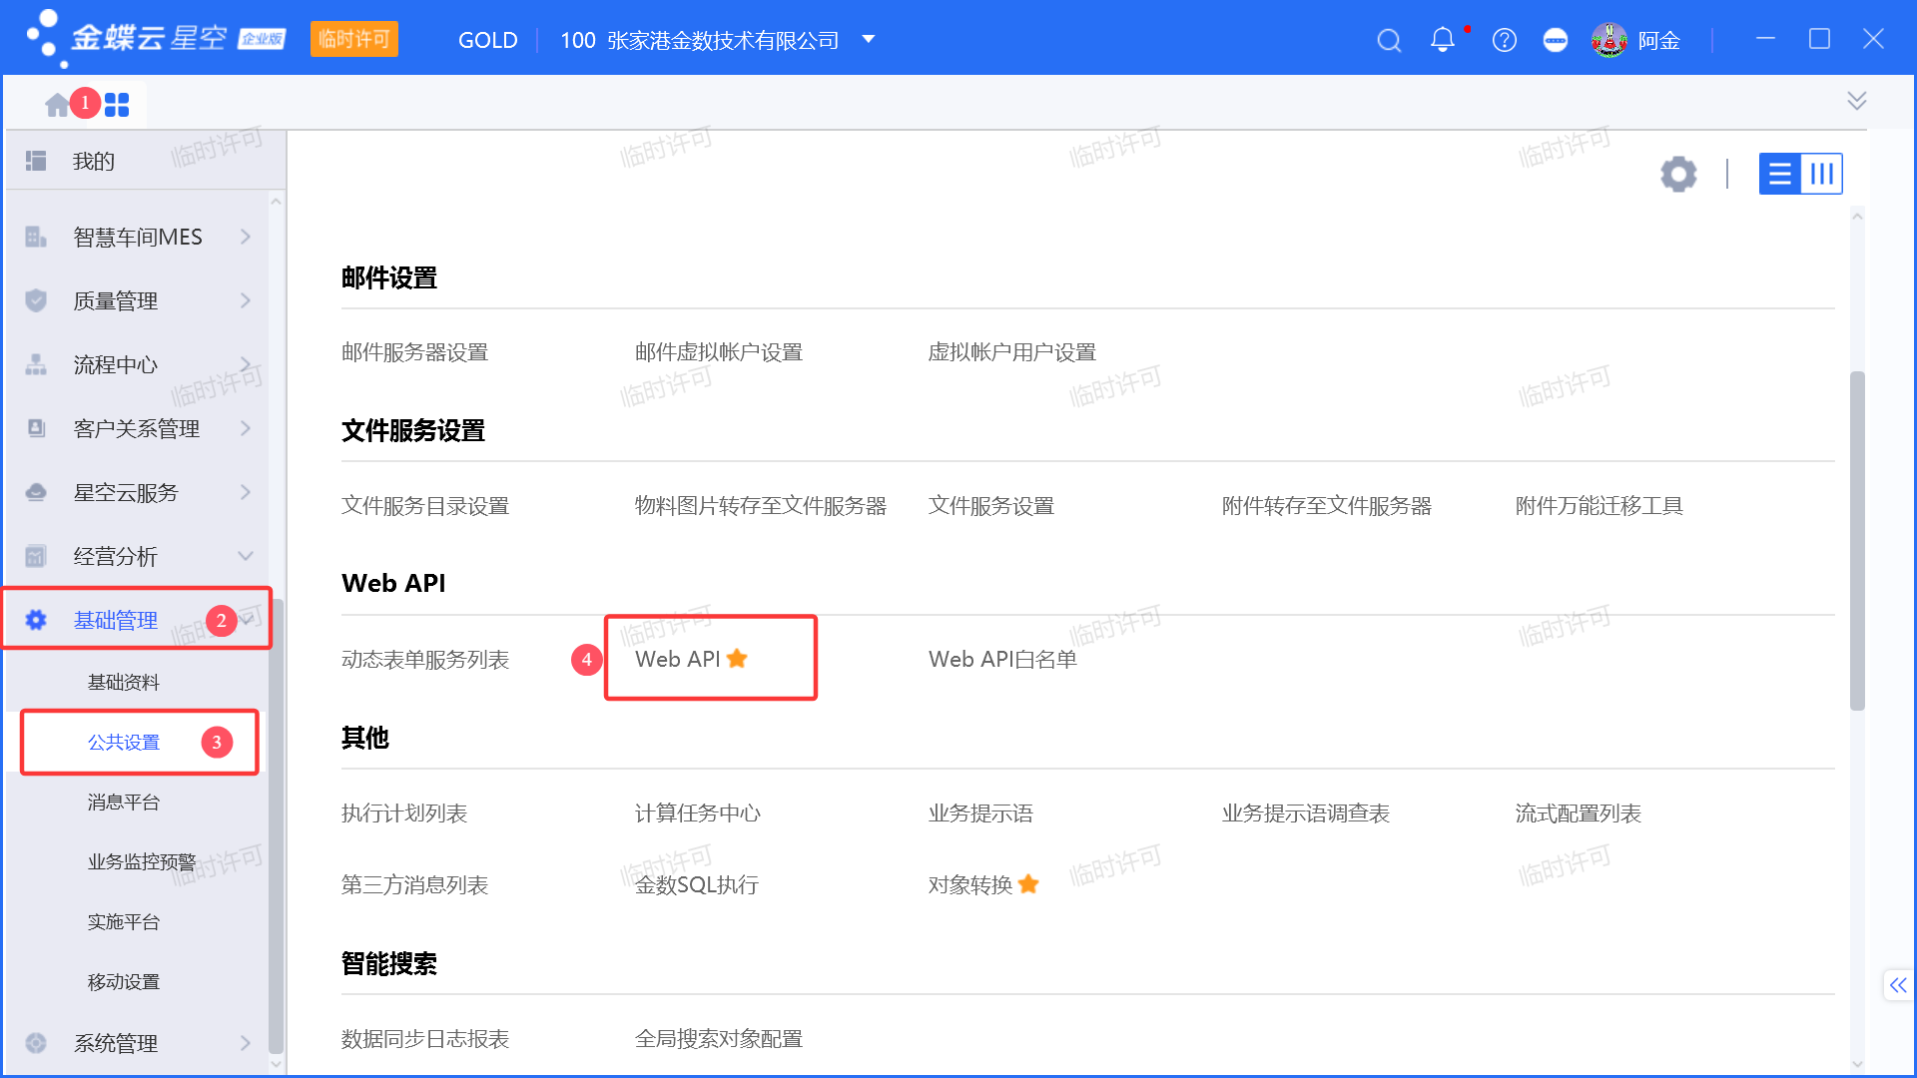This screenshot has width=1917, height=1078.
Task: Click the main content vertical scrollbar
Action: (x=1857, y=540)
